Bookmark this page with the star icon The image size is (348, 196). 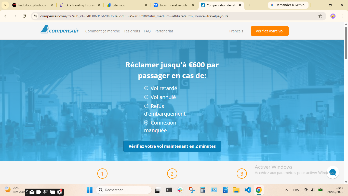320,16
